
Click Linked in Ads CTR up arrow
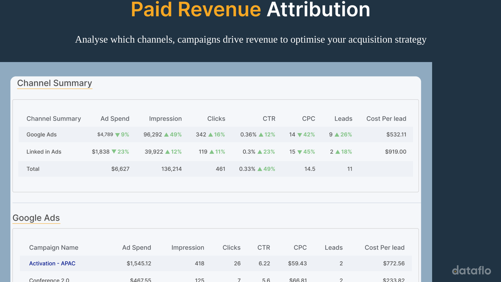click(260, 152)
